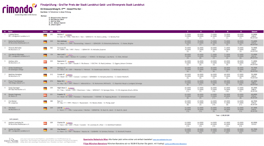264x146 pixels.
Task: Open the PROFIL badge for Esperanto 21
Action: [71, 61]
